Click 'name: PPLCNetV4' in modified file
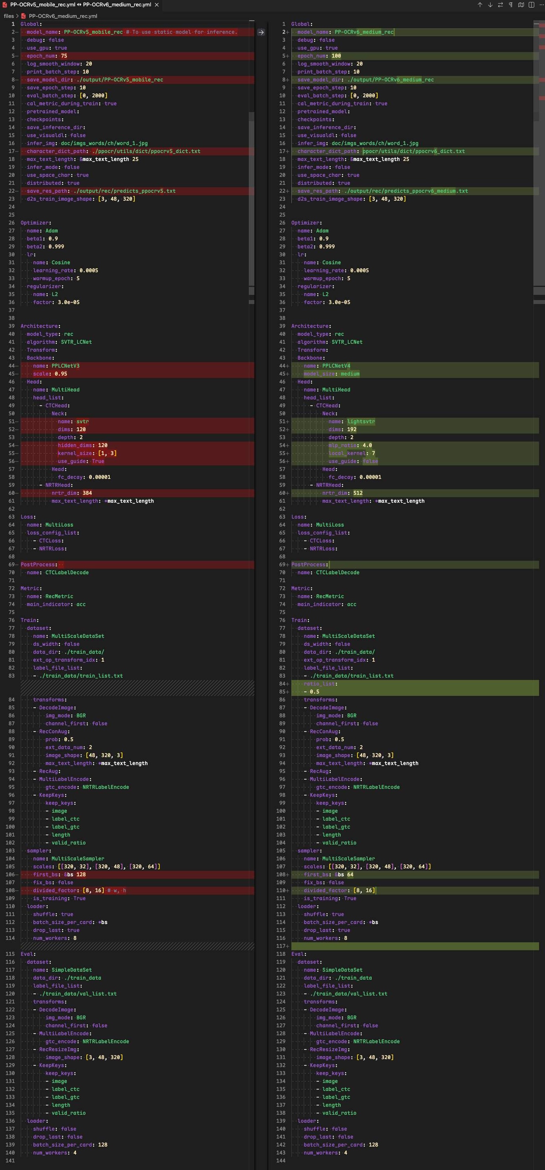Screen dimensions: 545x1170 [x=415, y=366]
